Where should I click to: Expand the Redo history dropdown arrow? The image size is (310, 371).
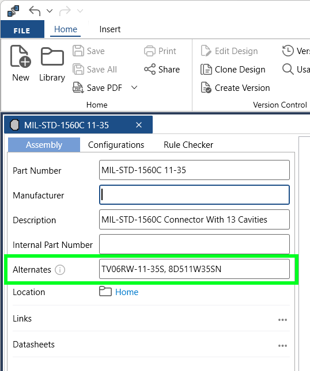(x=80, y=11)
